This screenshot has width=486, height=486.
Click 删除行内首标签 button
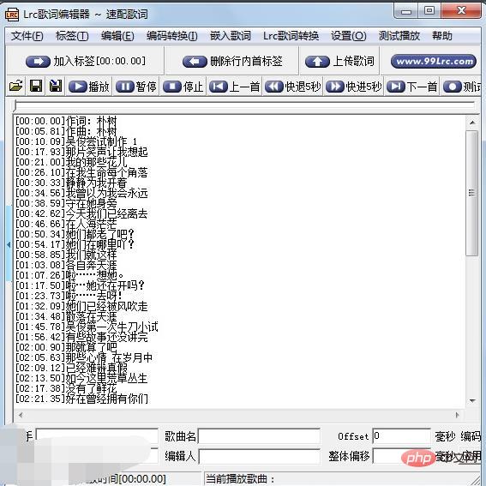click(232, 61)
